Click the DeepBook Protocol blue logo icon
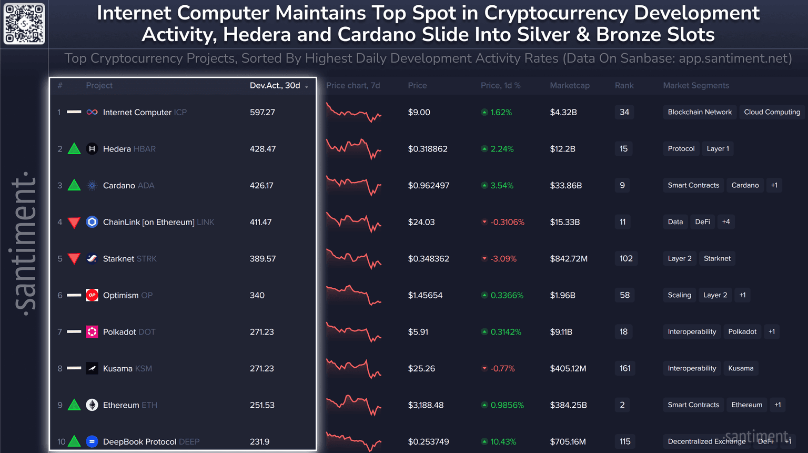Screen dimensions: 808x453 (92, 441)
